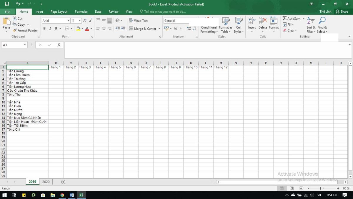The height and width of the screenshot is (199, 353).
Task: Switch to Page Layout view in status bar
Action: [292, 188]
